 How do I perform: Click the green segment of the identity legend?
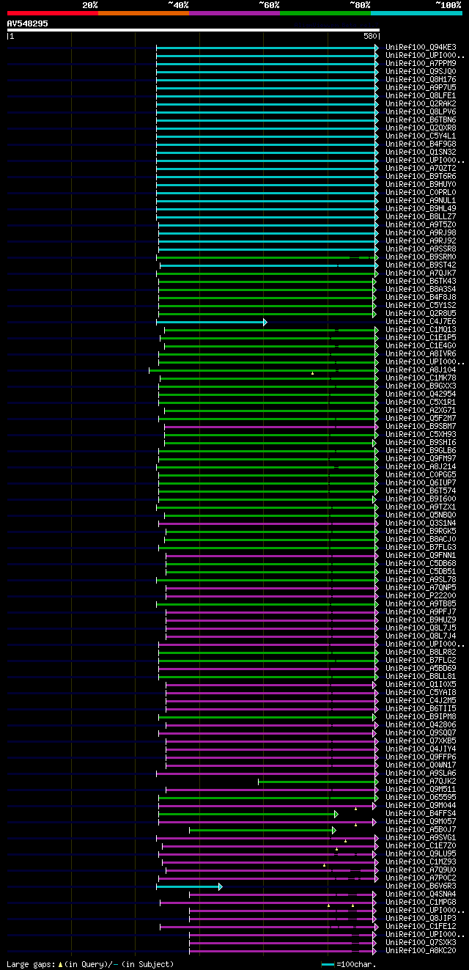(325, 13)
